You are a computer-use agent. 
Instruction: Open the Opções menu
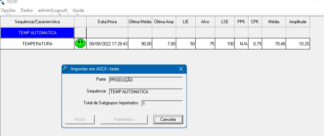click(8, 10)
